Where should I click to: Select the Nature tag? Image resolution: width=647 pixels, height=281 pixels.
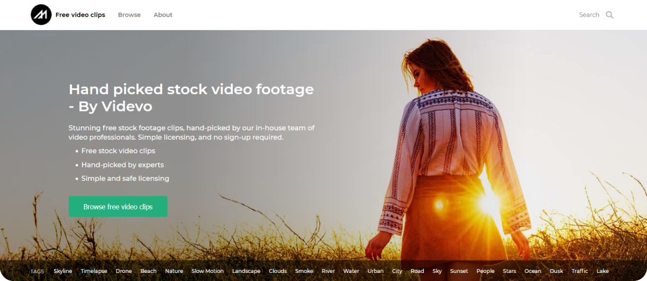click(x=174, y=271)
